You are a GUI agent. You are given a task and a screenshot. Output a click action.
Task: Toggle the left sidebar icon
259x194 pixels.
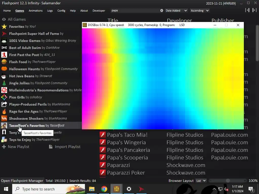(x=247, y=10)
